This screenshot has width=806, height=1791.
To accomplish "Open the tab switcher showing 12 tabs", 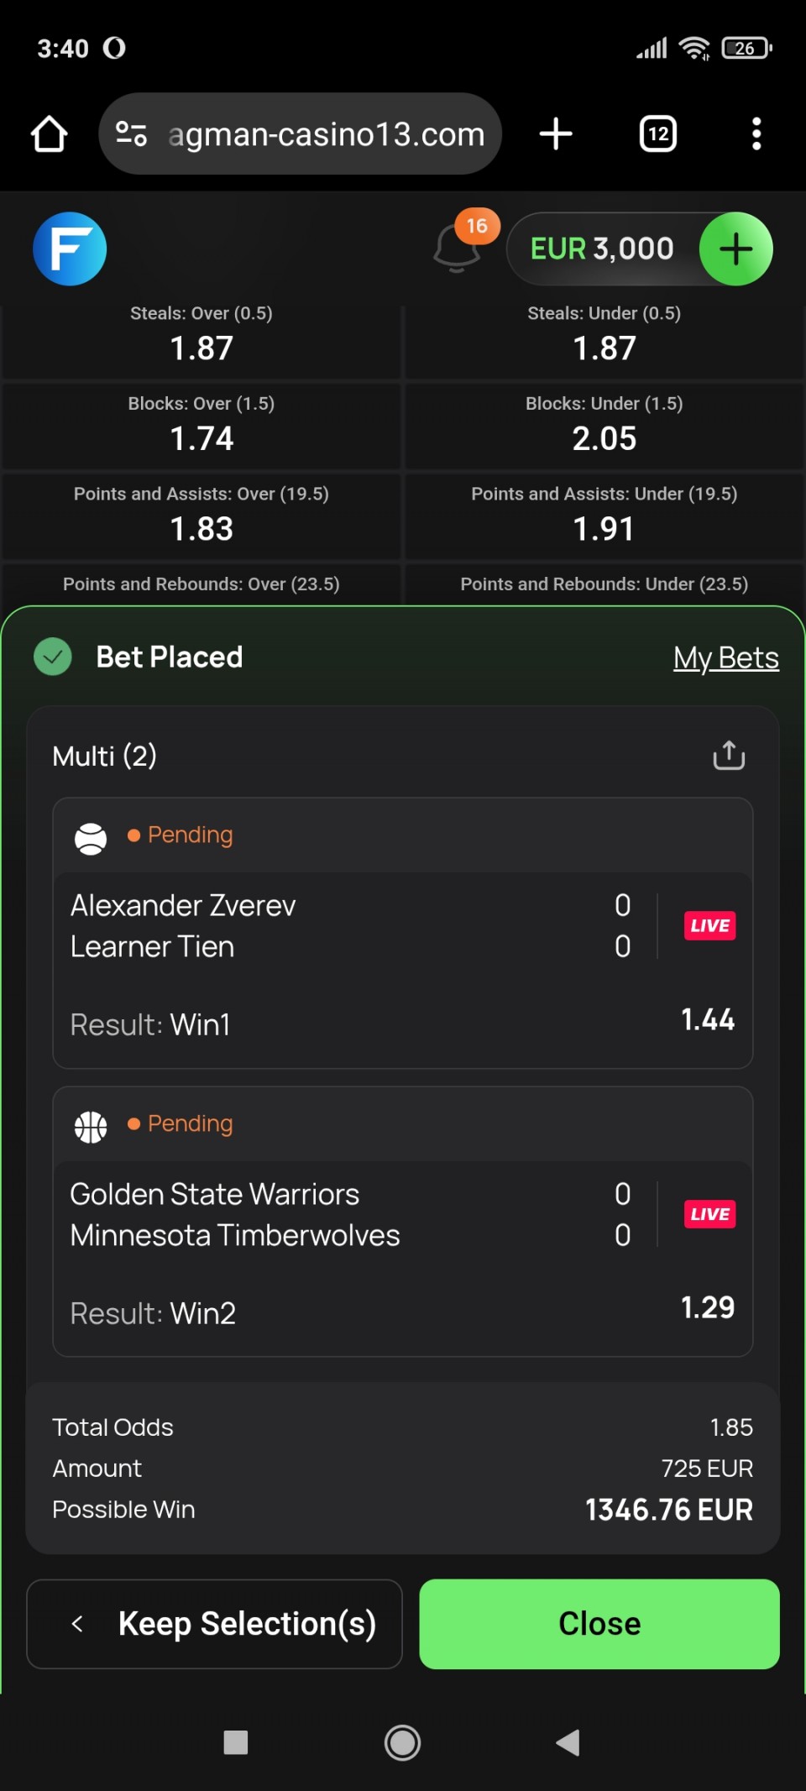I will tap(658, 134).
